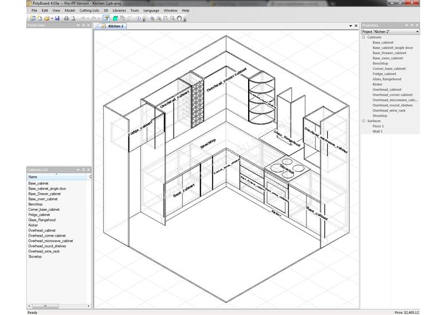Viewport: 447px width, 315px height.
Task: Select the Kitchen 2 document tab
Action: [112, 26]
